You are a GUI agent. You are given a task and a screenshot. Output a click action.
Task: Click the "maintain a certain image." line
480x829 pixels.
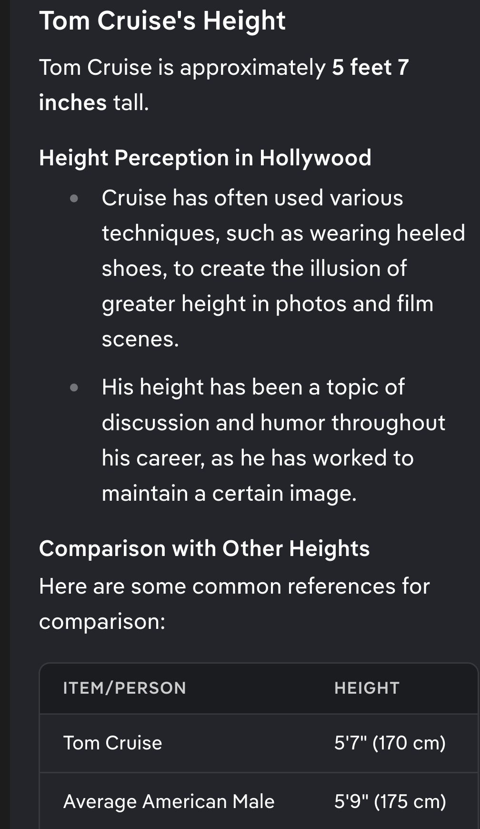click(229, 493)
